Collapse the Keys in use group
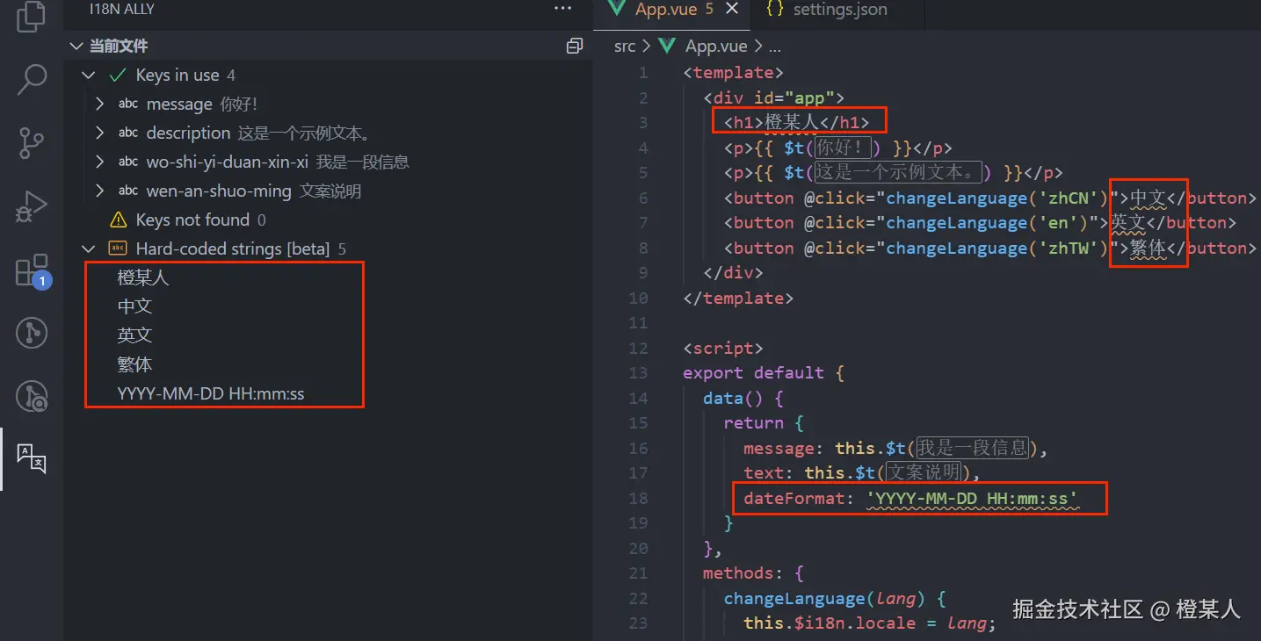This screenshot has width=1261, height=641. pos(89,76)
